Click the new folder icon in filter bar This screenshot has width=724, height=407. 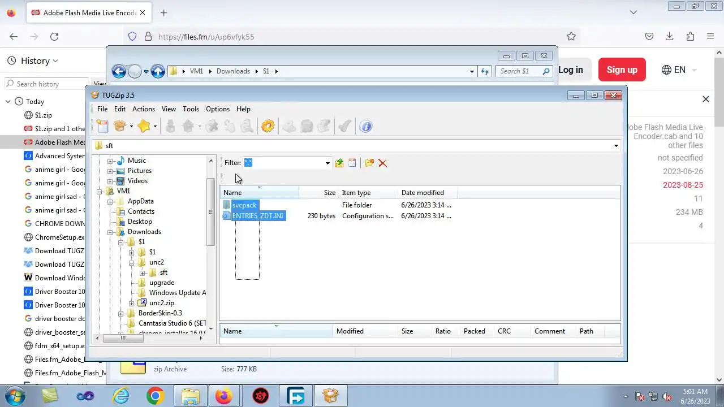[x=369, y=163]
